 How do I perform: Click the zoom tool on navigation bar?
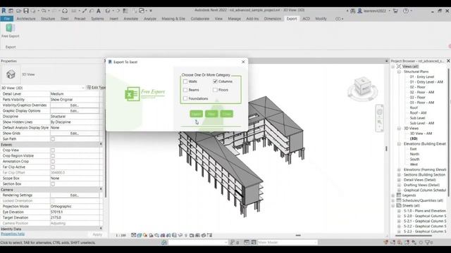coord(380,122)
